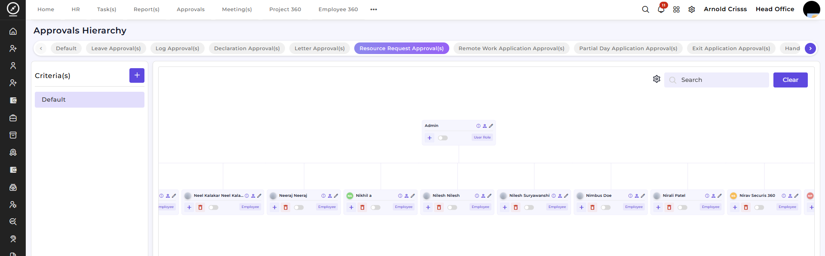Viewport: 825px width, 256px height.
Task: Open the apps grid icon
Action: (676, 9)
